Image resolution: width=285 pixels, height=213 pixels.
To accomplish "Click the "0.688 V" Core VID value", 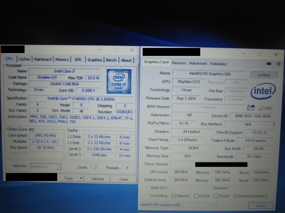I will point(88,90).
